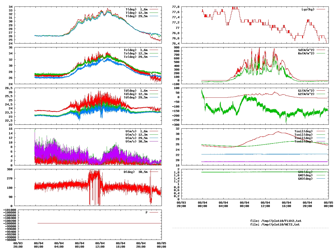Viewport: 334px width, 250px height.
Task: Click the -100000 pressure axis label
Action: (10, 223)
